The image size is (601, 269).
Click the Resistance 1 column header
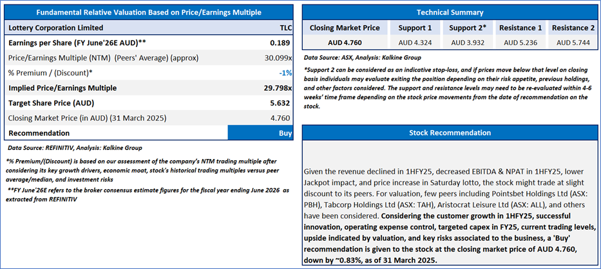coord(521,28)
